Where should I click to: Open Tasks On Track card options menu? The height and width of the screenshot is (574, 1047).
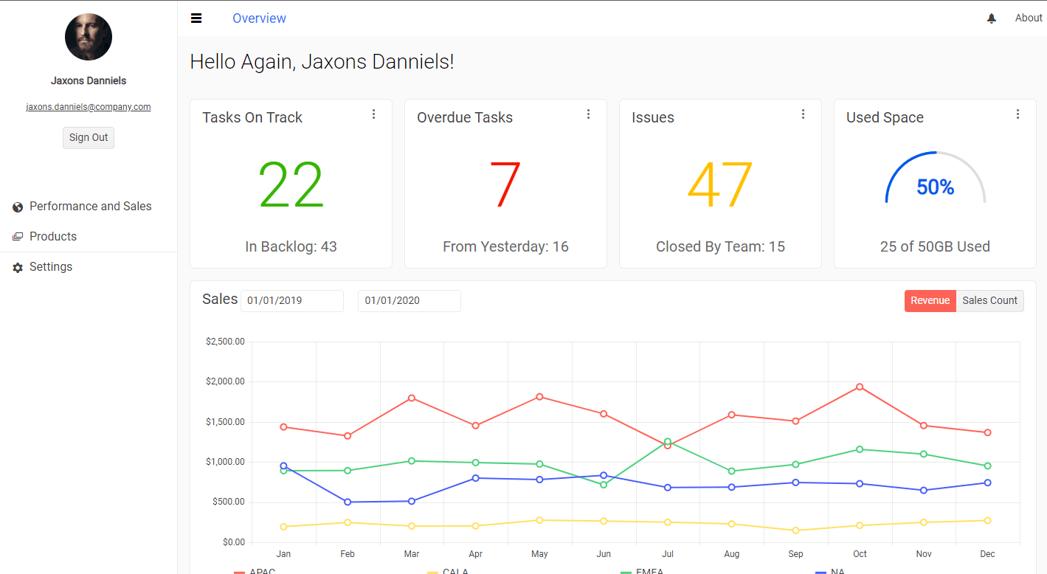pos(373,114)
